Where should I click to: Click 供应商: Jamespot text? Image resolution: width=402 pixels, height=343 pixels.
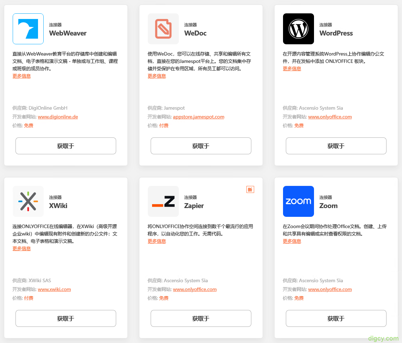click(x=166, y=108)
